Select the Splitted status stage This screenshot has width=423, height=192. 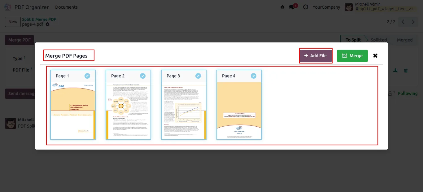pos(379,40)
